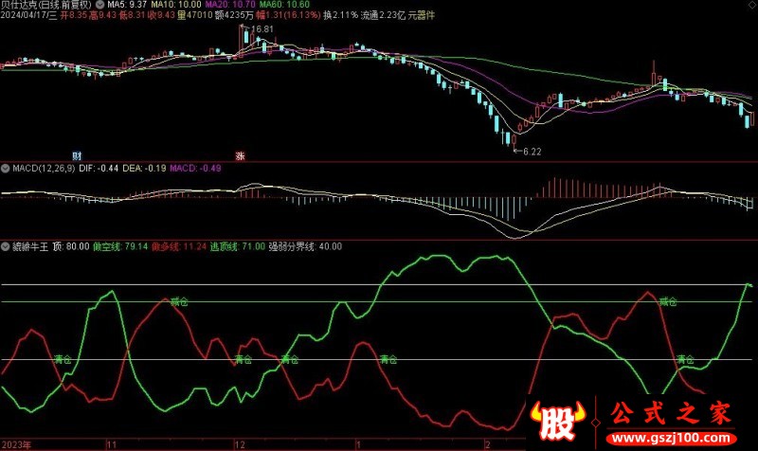Click the 减仓 signal after February
Image resolution: width=758 pixels, height=451 pixels.
[x=668, y=302]
